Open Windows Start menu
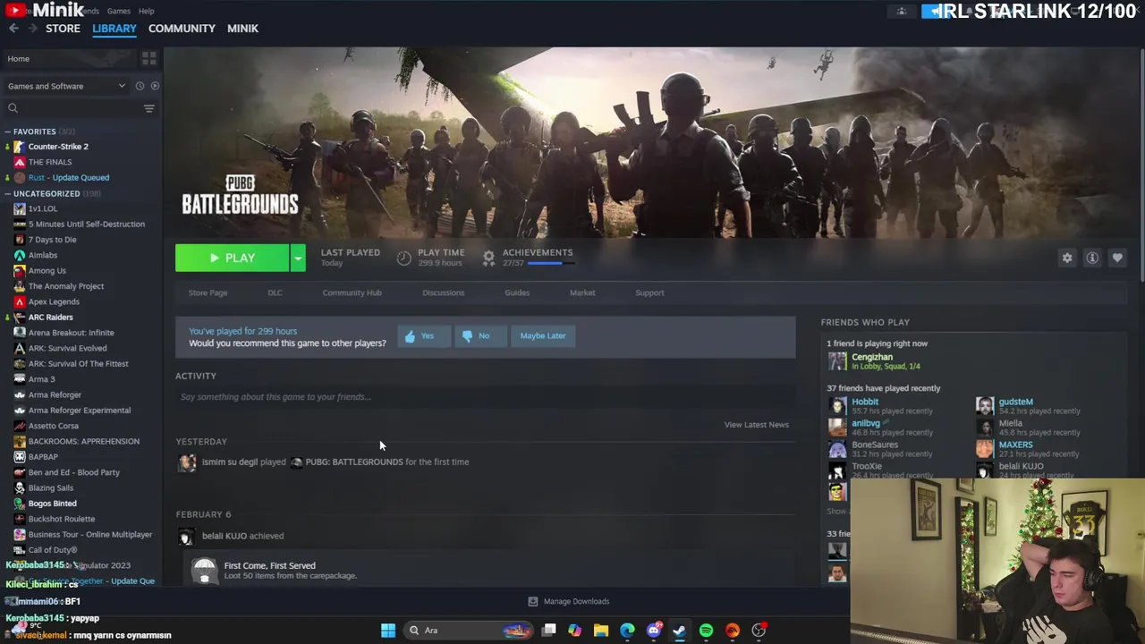 (388, 631)
